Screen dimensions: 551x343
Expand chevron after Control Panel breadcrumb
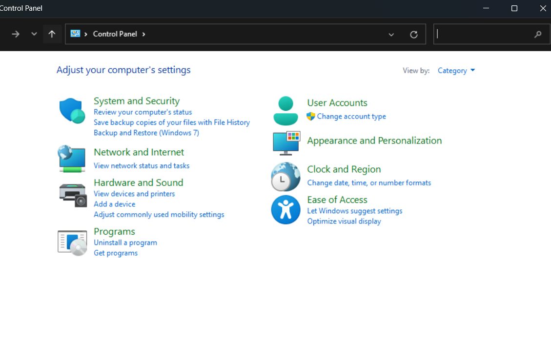(x=143, y=34)
